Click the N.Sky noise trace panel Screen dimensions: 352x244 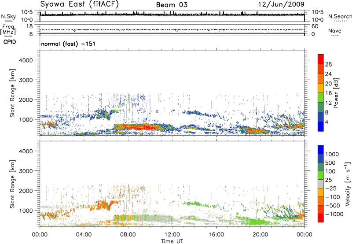coord(172,16)
